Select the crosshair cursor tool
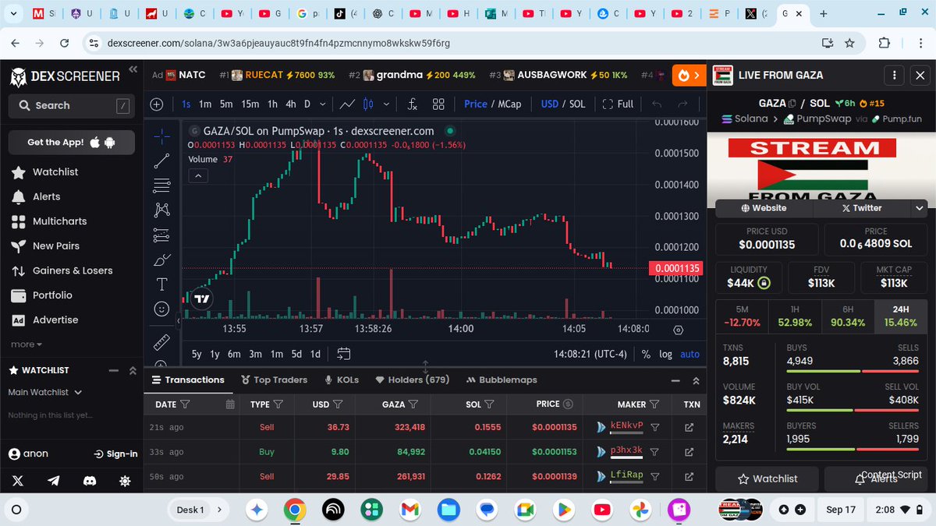Viewport: 936px width, 526px height. coord(161,136)
